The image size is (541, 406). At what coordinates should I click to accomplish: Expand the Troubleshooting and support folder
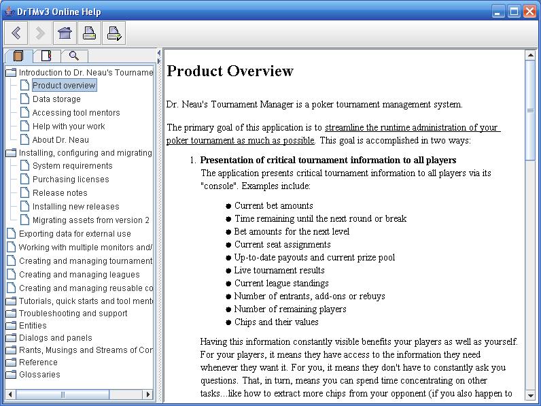pyautogui.click(x=11, y=313)
